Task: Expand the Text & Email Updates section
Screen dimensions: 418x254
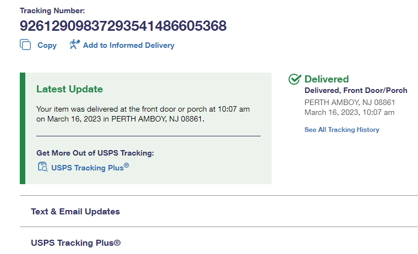Action: (x=75, y=211)
